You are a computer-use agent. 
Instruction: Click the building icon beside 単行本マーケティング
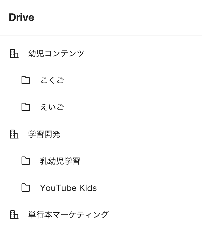pyautogui.click(x=14, y=215)
